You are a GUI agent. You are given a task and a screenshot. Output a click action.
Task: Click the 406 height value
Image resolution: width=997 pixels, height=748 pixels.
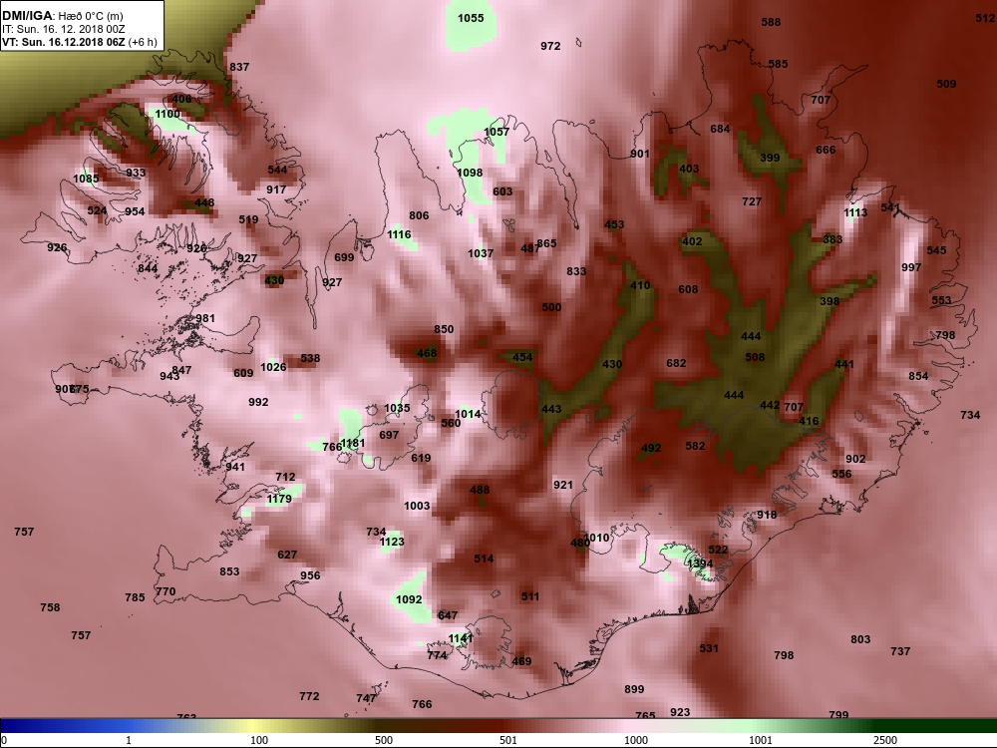[181, 99]
